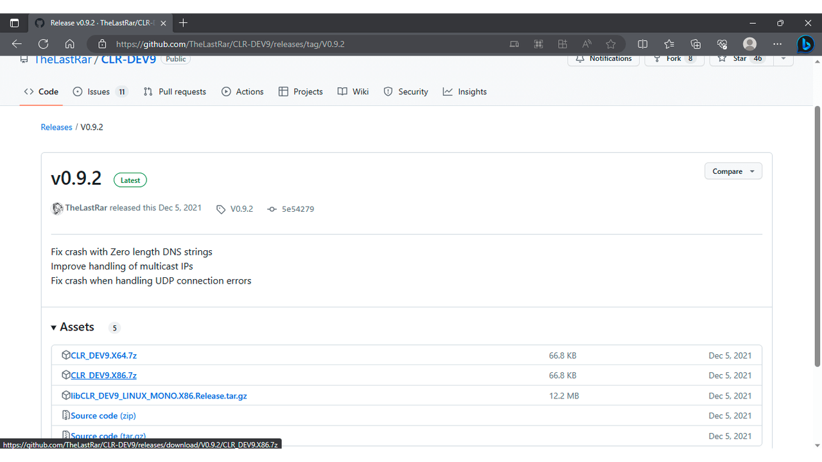Open the tab actions menu icon
Image resolution: width=822 pixels, height=462 pixels.
pos(14,23)
